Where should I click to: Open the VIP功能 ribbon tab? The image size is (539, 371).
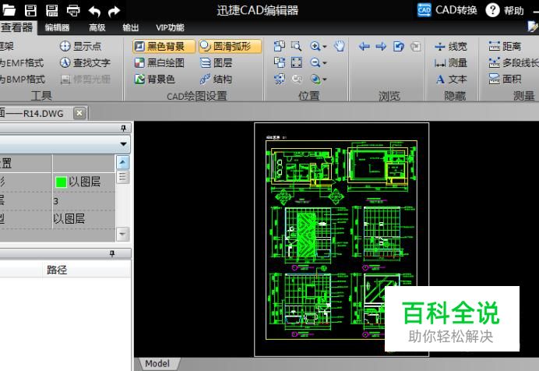click(170, 28)
